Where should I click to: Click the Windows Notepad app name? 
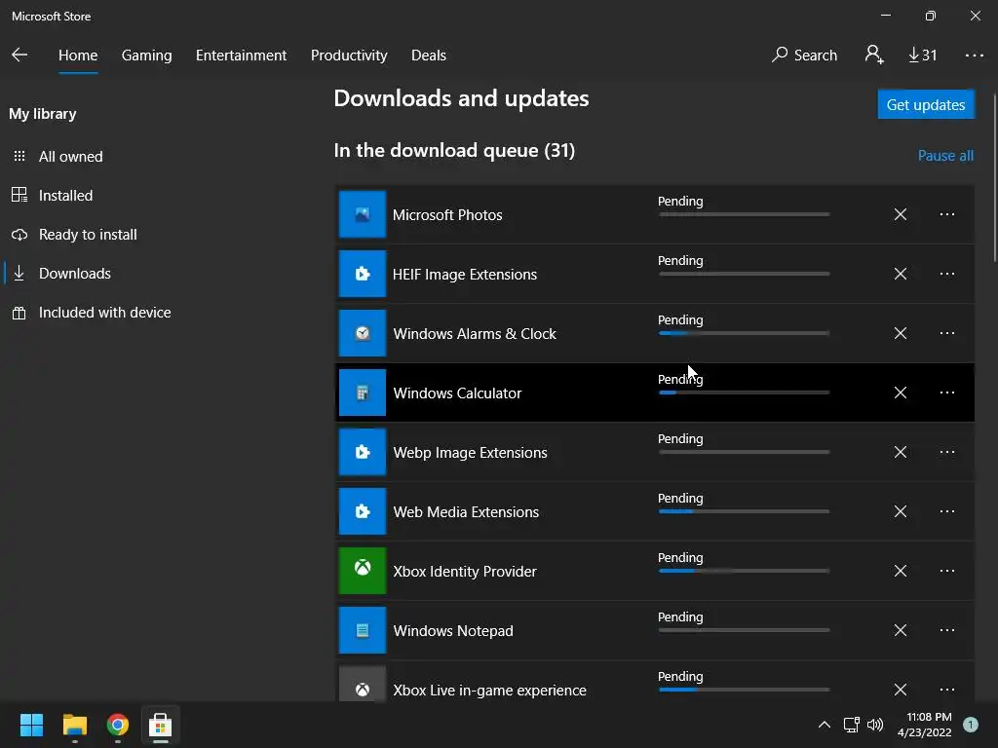click(453, 631)
